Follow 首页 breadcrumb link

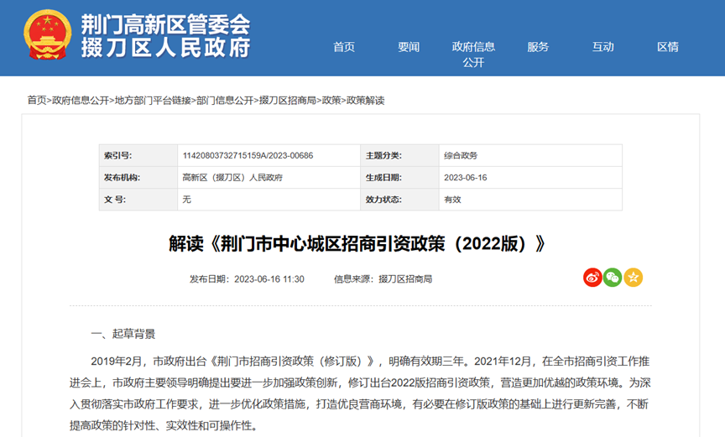click(x=37, y=101)
